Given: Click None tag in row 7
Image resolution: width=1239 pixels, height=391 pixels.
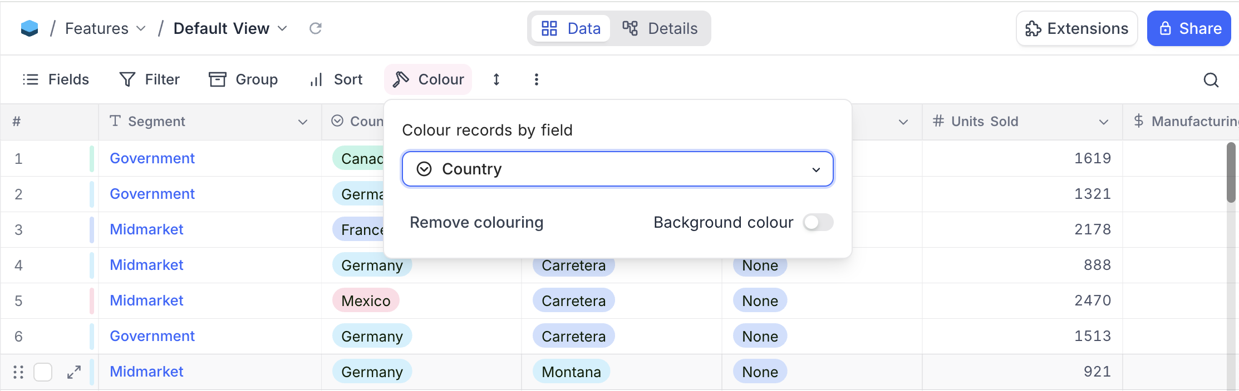Looking at the screenshot, I should [x=760, y=372].
